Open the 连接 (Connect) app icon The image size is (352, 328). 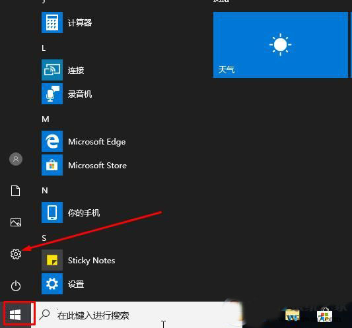point(52,70)
